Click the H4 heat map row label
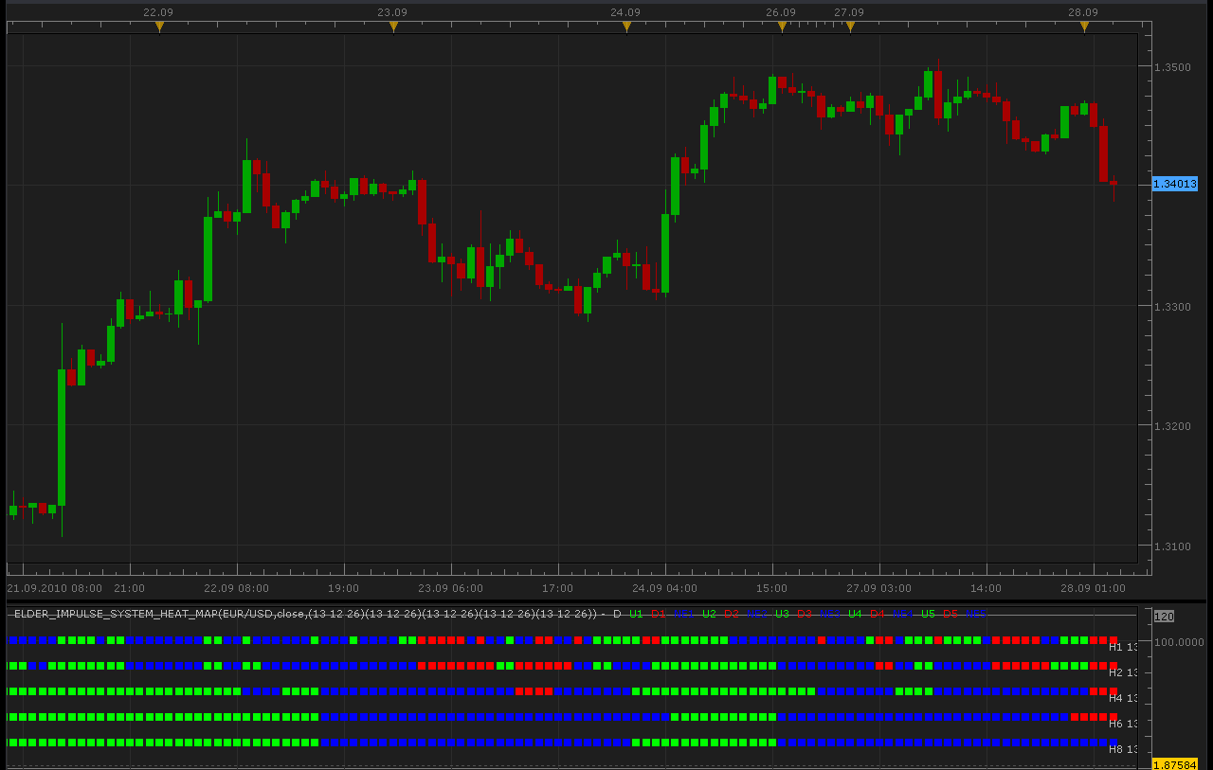This screenshot has height=770, width=1213. pos(1122,698)
